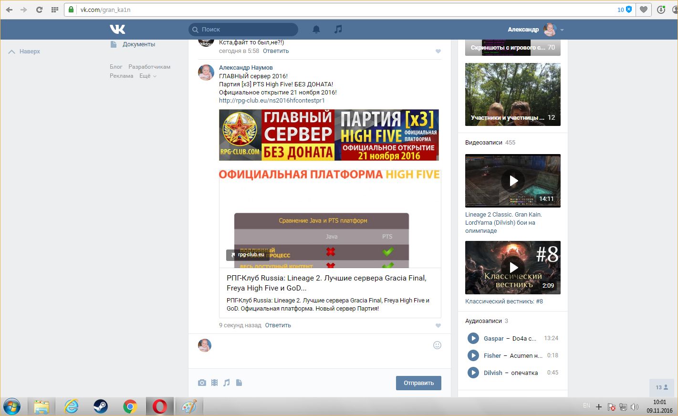Open the Классический вестникъ: #8 title link

pos(504,302)
